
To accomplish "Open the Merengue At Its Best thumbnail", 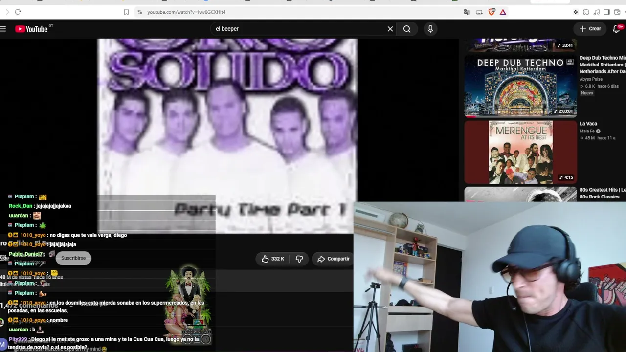I will 520,152.
